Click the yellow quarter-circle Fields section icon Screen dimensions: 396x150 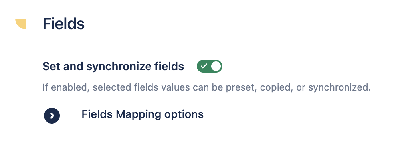20,24
